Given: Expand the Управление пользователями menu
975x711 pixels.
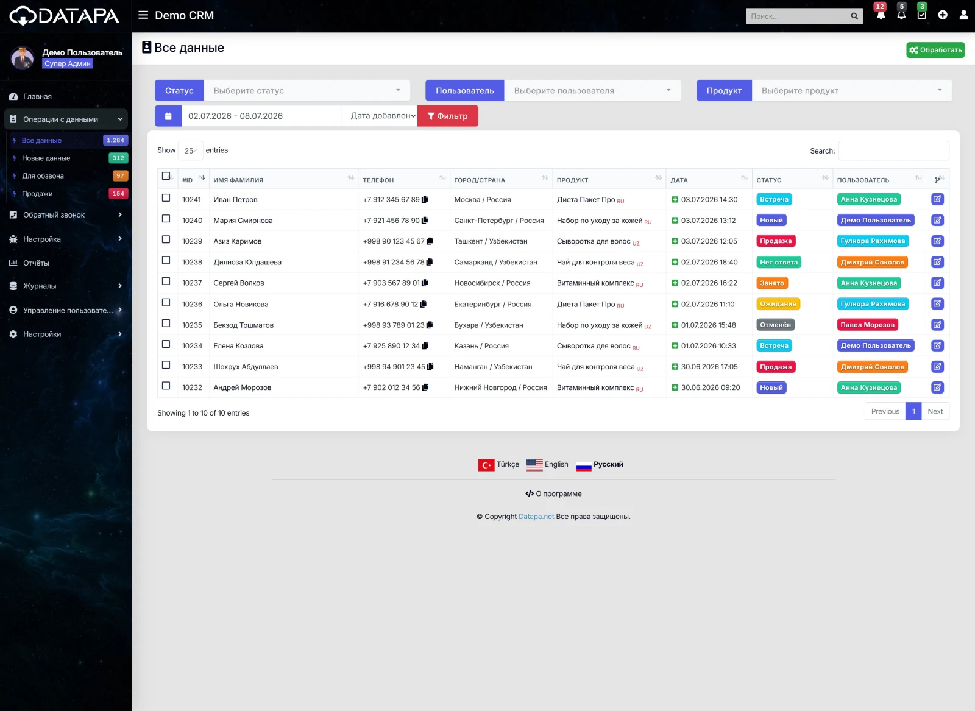Looking at the screenshot, I should [x=66, y=310].
